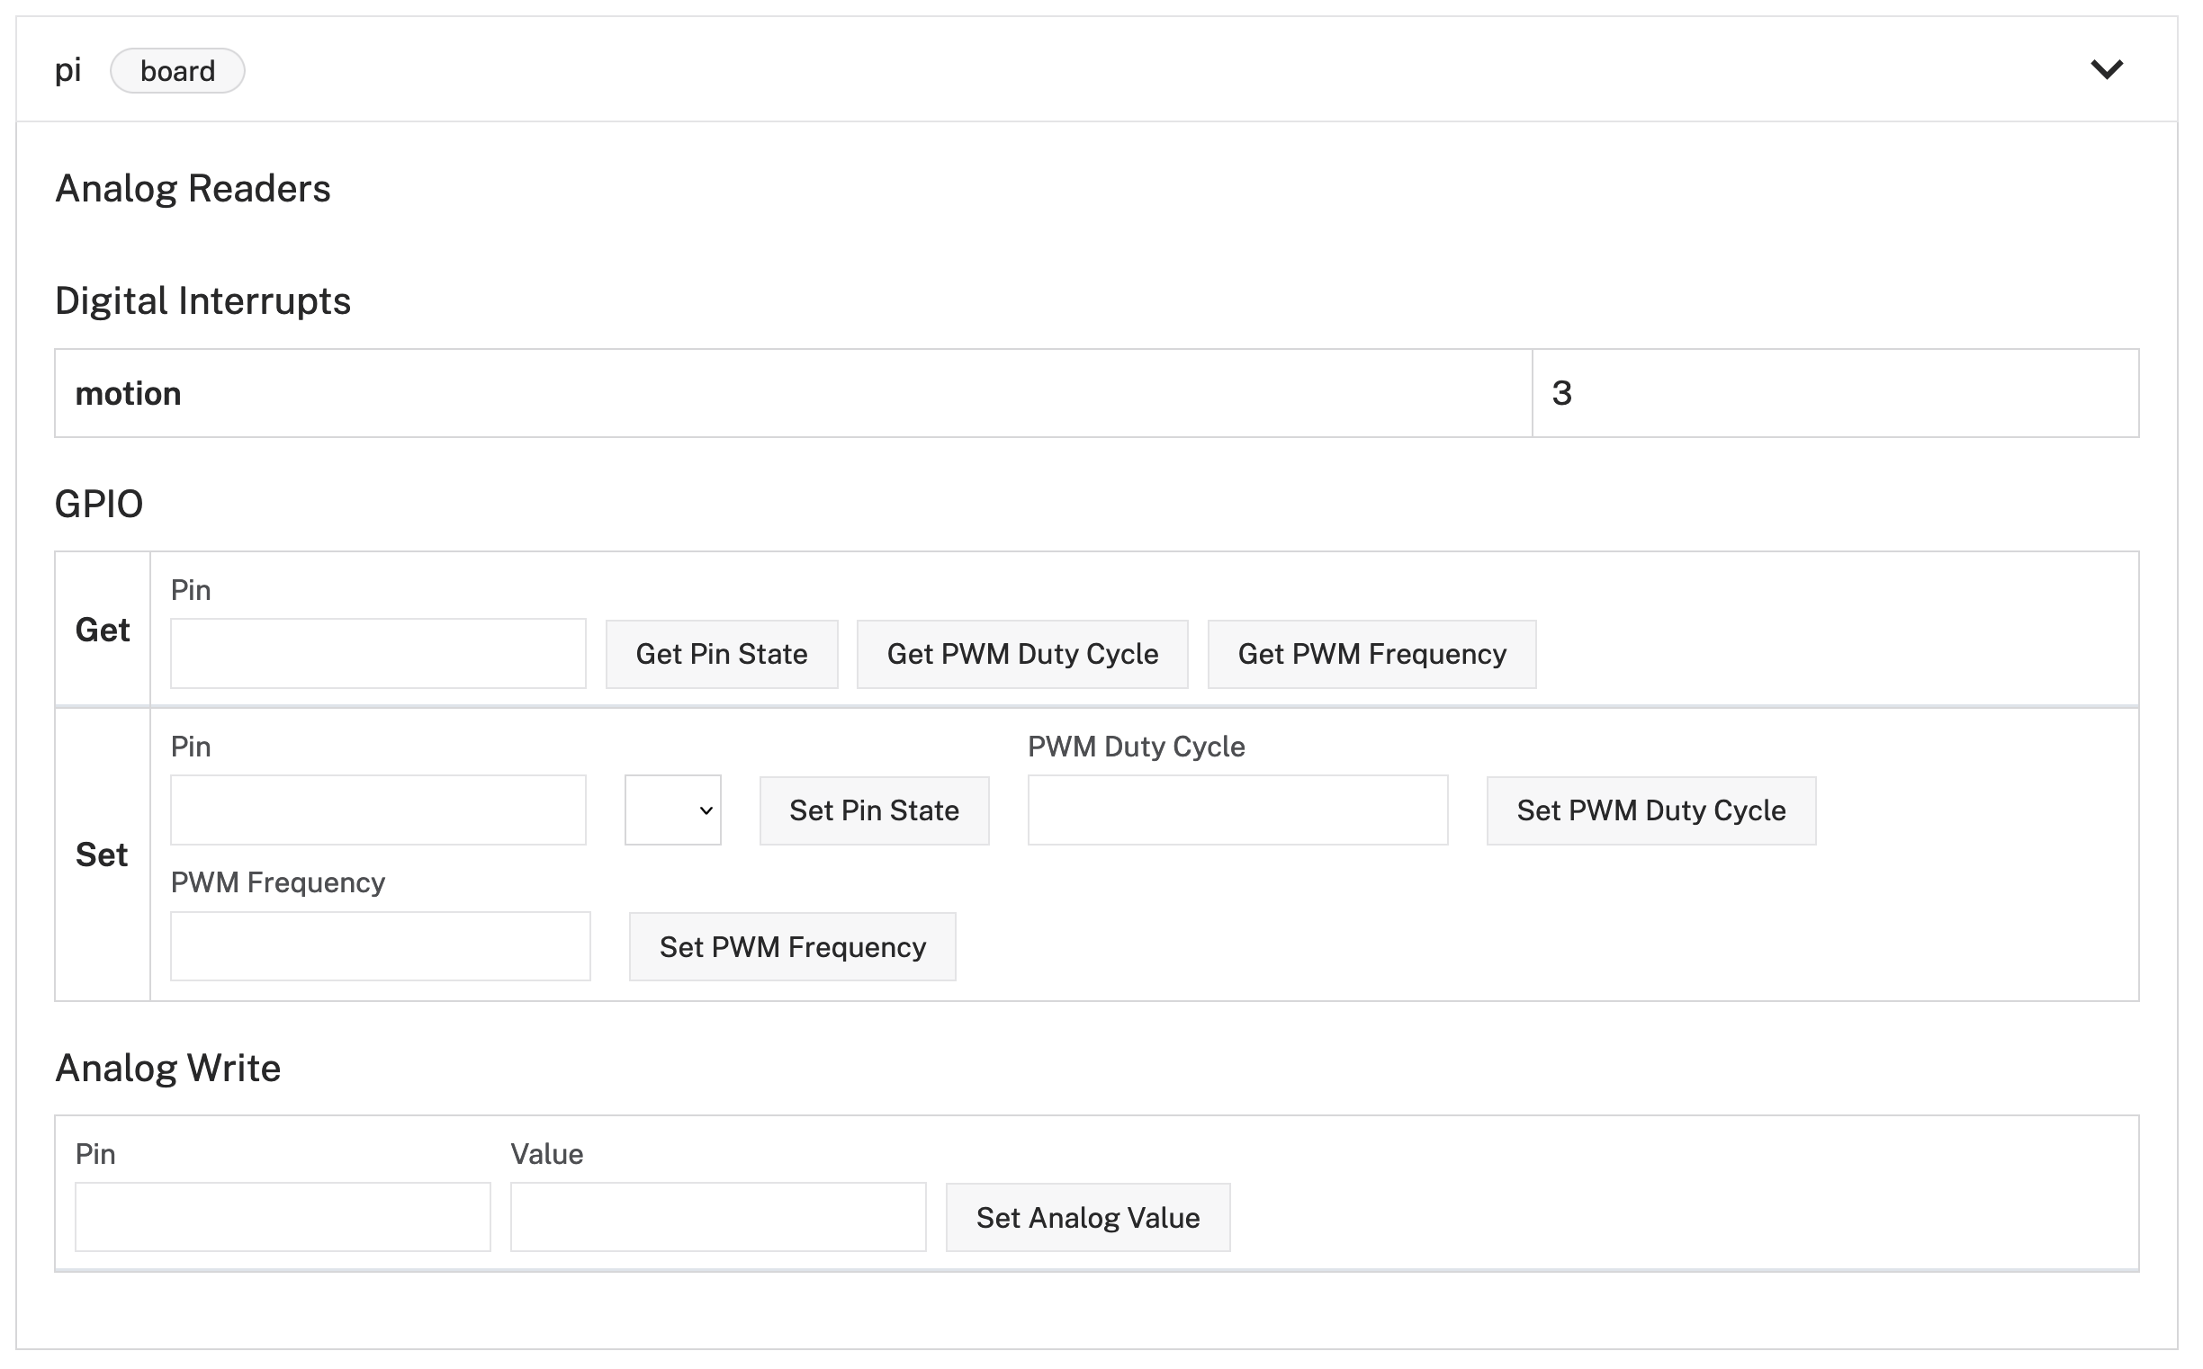
Task: Click the motion interrupt value 3
Action: tap(1560, 394)
